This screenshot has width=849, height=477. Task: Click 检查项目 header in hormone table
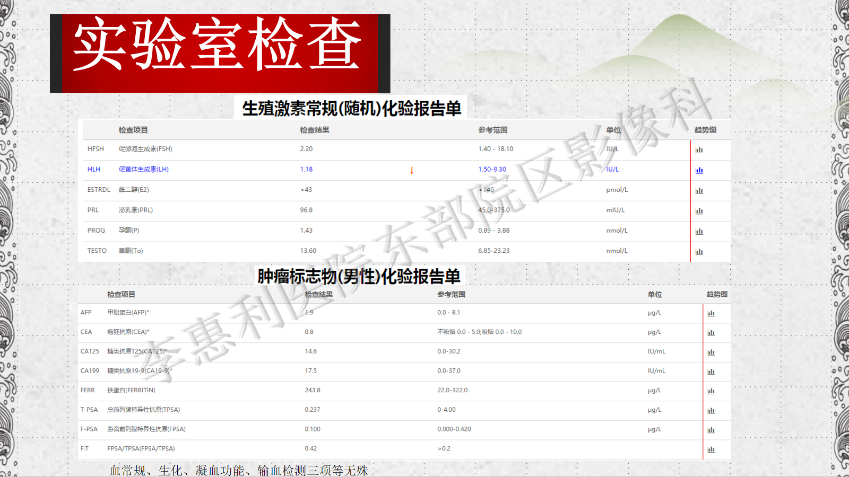(133, 130)
